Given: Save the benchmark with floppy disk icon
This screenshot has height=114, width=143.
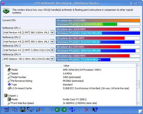Looking at the screenshot, I should point(23,110).
